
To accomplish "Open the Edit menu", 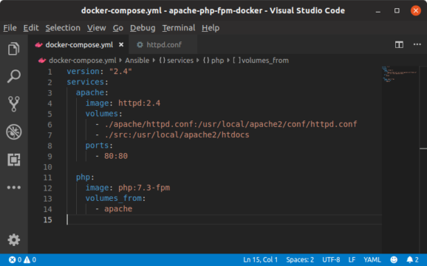I will point(31,28).
